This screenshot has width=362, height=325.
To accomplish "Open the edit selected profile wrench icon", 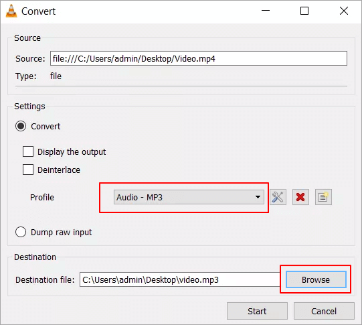I will [x=278, y=197].
